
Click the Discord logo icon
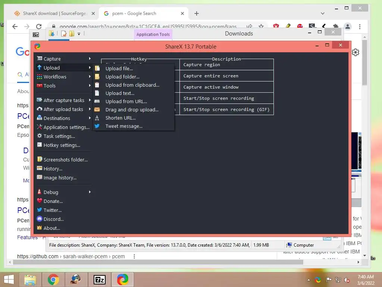tap(40, 219)
